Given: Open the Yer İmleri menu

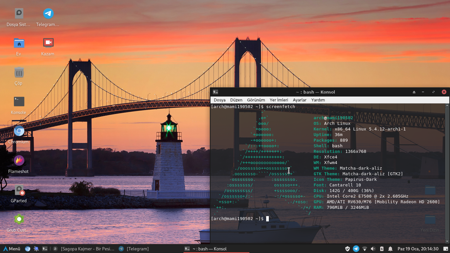Looking at the screenshot, I should coord(279,100).
